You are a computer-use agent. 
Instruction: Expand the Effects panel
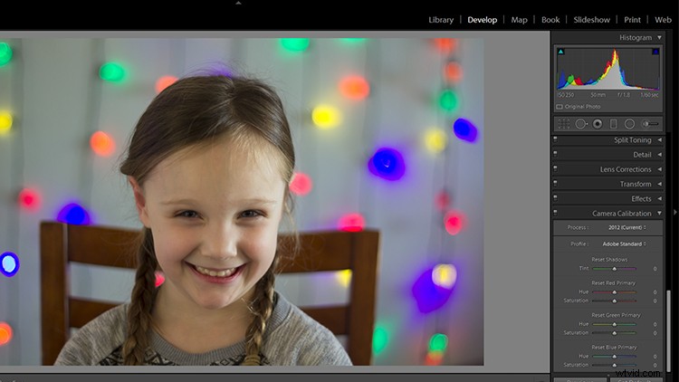click(x=659, y=199)
